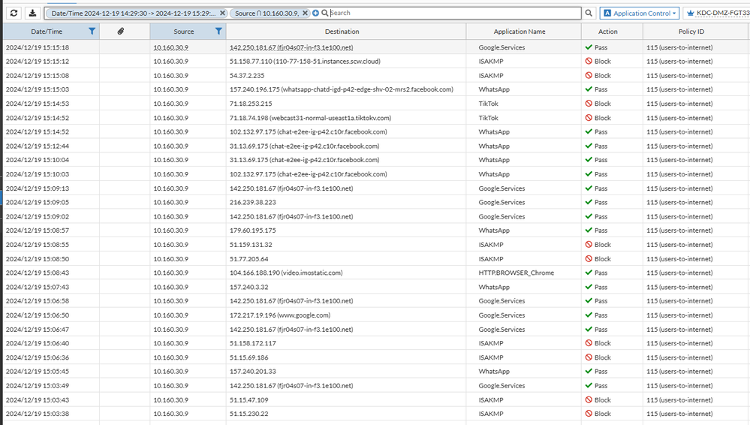Click the Block icon in 15:06:36 row

pos(589,357)
